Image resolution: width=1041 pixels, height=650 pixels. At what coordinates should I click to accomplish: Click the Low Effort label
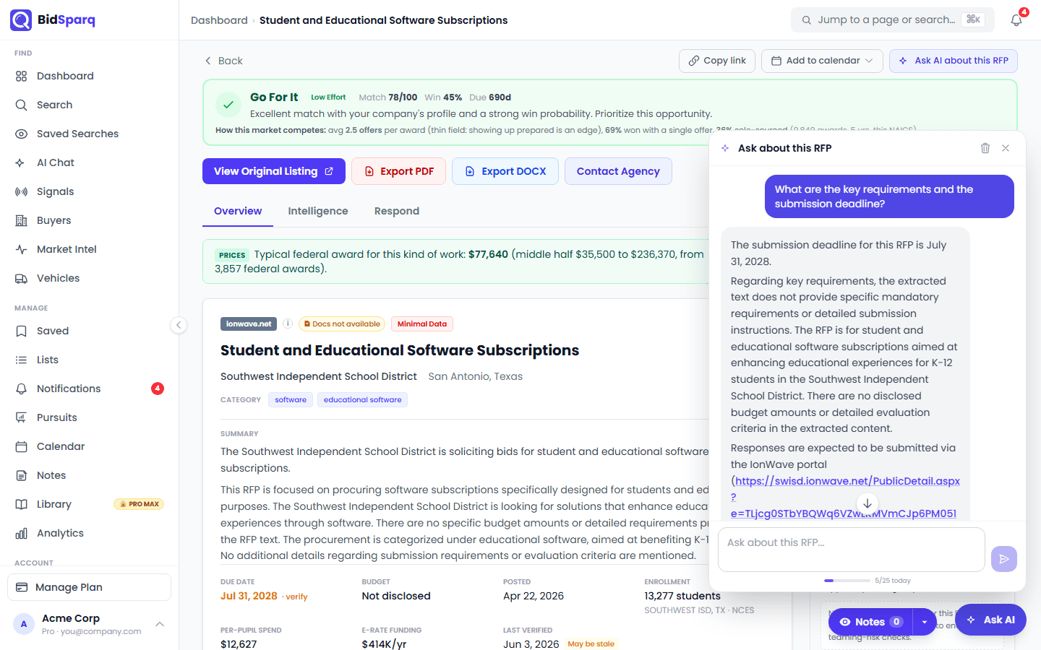pos(328,97)
